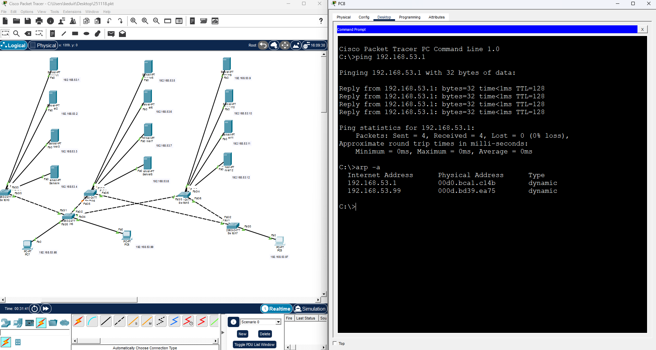Click the Create New Cluster cloud icon

(x=274, y=45)
